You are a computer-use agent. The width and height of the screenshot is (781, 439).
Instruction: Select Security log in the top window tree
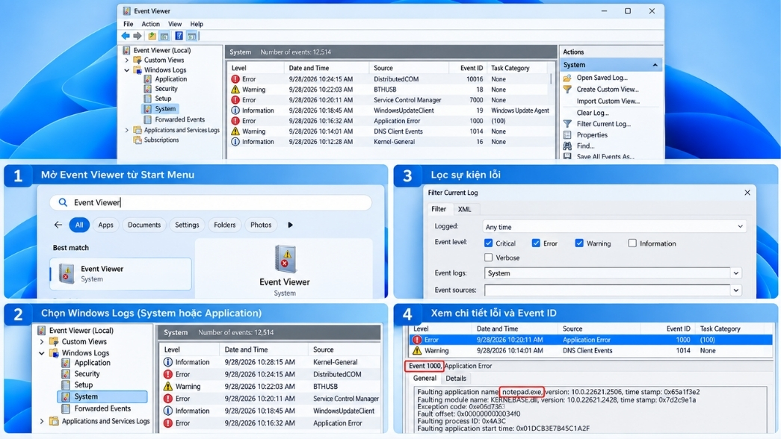pyautogui.click(x=166, y=89)
